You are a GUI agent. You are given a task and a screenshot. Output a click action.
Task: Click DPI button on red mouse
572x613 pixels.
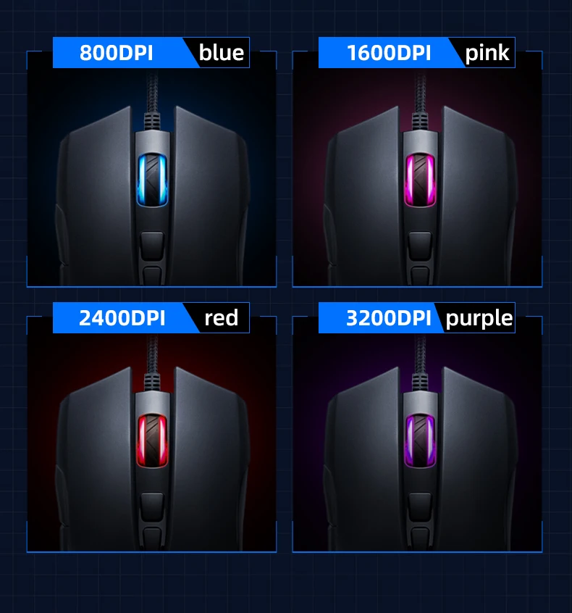[x=152, y=506]
